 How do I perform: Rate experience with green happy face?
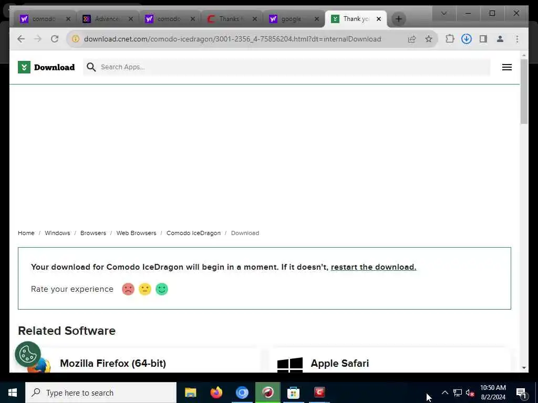[162, 289]
